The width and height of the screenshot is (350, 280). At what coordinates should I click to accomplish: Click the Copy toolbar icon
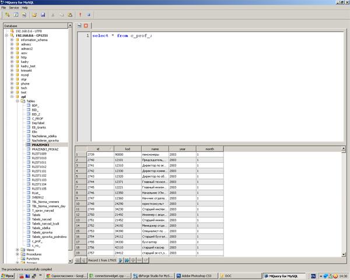[62, 15]
